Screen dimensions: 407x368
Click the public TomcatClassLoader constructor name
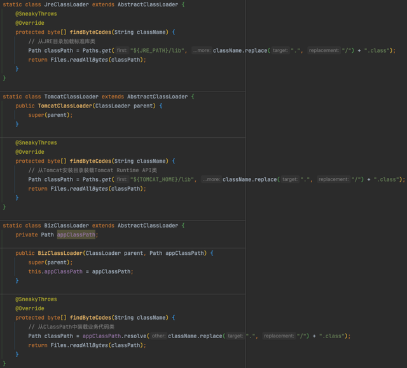65,106
